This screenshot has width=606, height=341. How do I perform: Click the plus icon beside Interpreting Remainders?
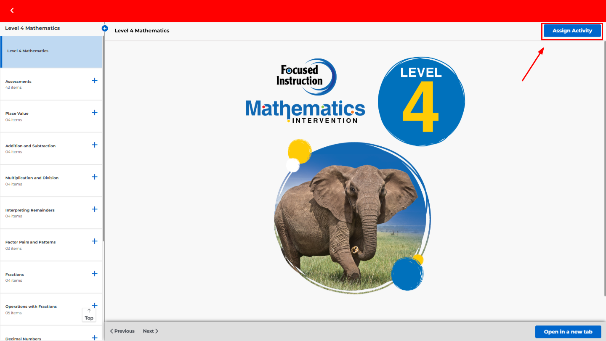point(94,209)
